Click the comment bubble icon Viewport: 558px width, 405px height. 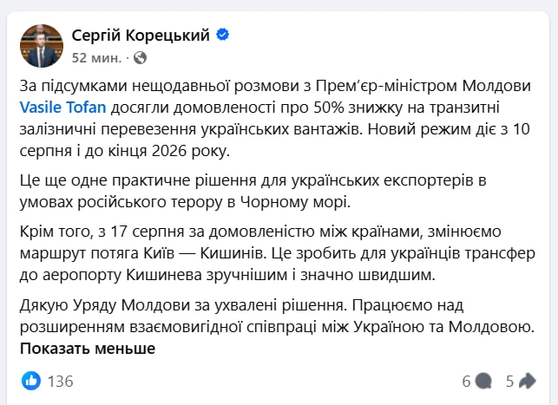coord(483,382)
